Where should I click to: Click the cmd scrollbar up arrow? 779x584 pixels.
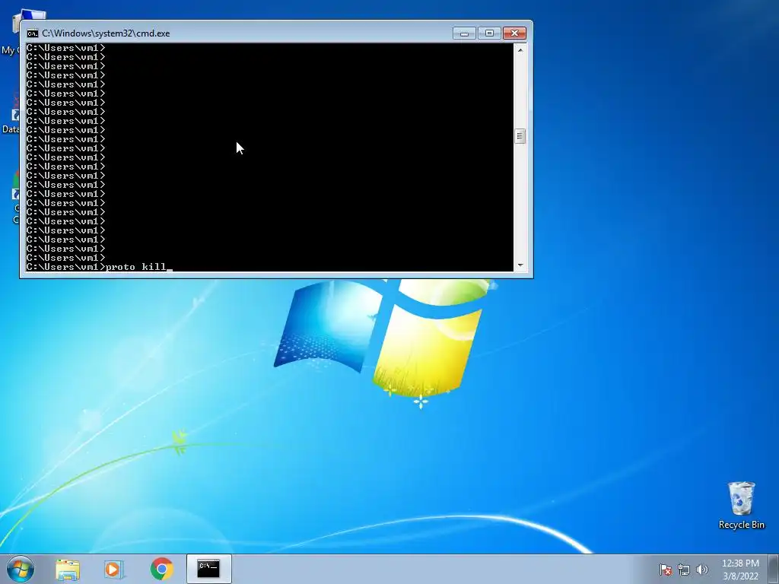tap(520, 49)
